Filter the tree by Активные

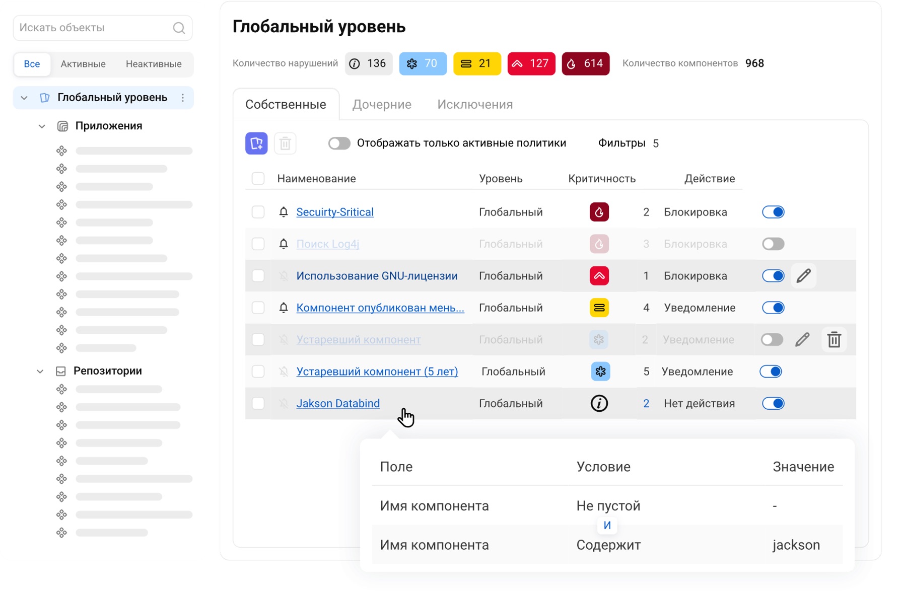(83, 64)
